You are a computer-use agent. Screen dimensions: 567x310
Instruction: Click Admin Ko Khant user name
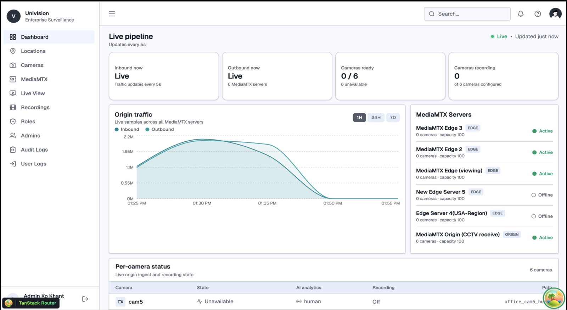44,296
